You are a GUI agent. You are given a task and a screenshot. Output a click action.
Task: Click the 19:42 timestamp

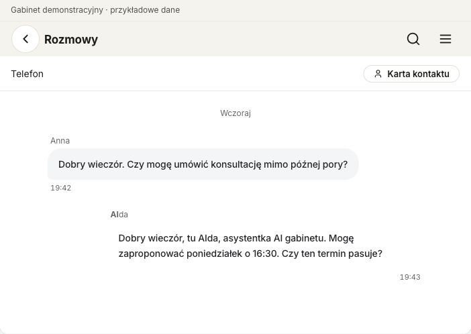coord(60,188)
